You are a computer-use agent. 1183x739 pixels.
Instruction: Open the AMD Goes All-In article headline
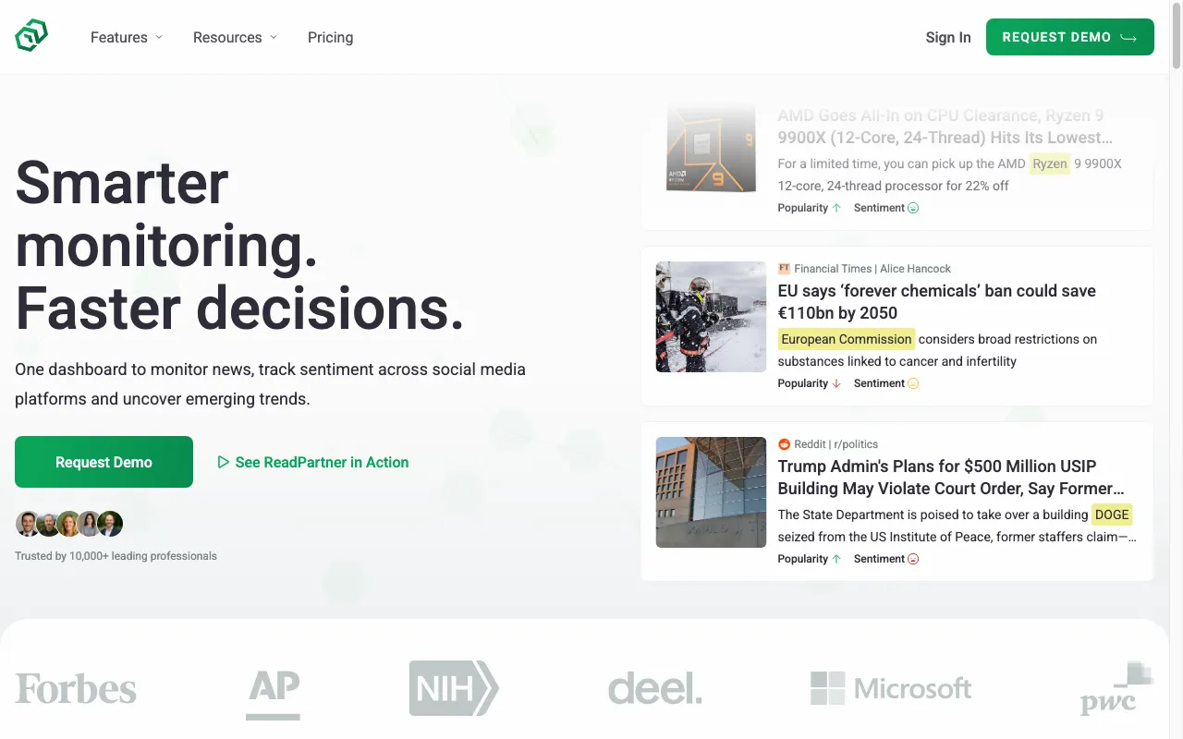[945, 127]
